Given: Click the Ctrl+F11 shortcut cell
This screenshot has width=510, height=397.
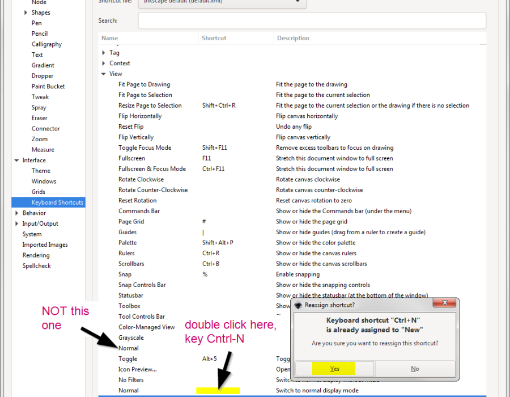Looking at the screenshot, I should point(214,169).
